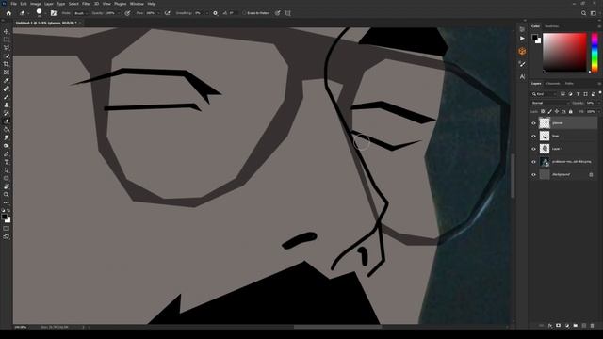
Task: Select the Zoom tool
Action: pos(7,195)
